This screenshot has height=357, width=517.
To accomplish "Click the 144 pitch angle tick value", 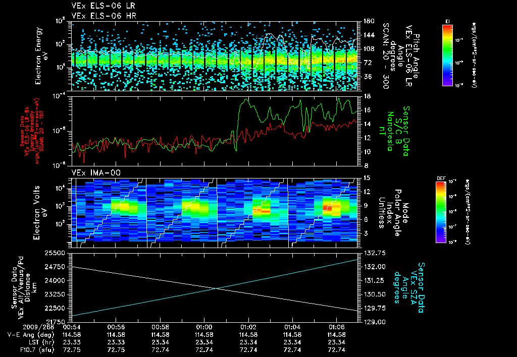I will [x=369, y=35].
